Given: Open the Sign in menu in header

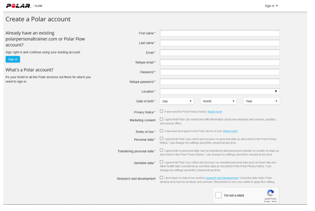Looking at the screenshot, I should (271, 6).
